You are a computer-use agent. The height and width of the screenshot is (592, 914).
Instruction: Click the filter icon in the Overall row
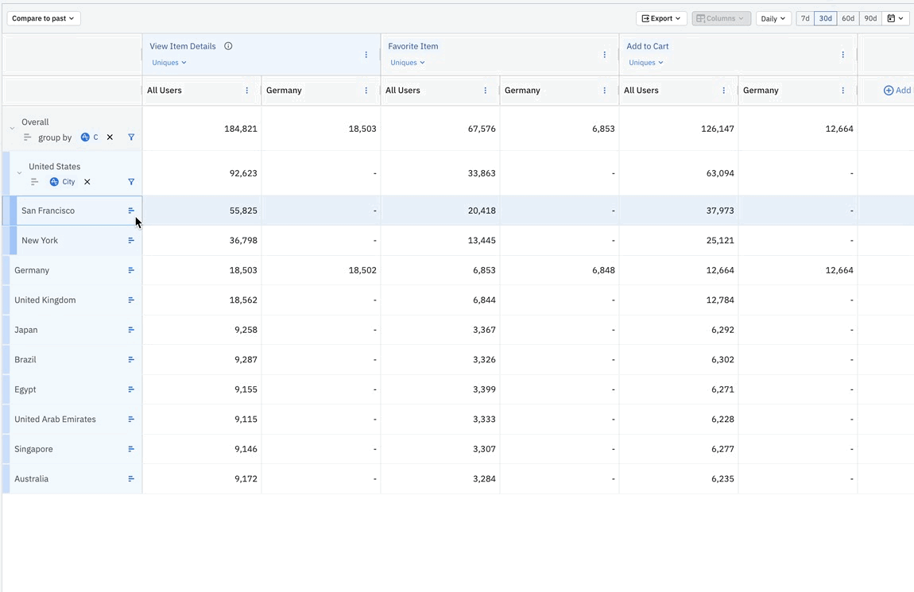[x=131, y=137]
